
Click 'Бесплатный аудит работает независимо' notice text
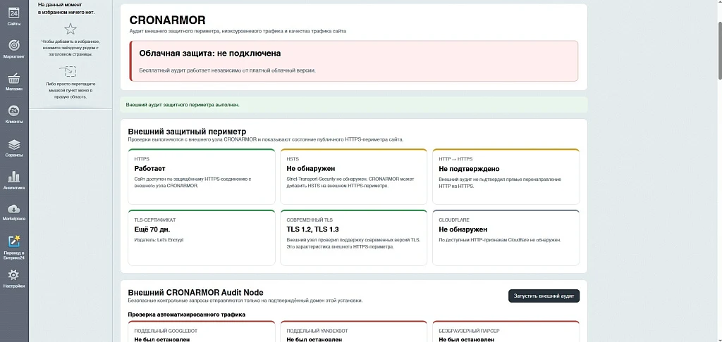pyautogui.click(x=228, y=71)
